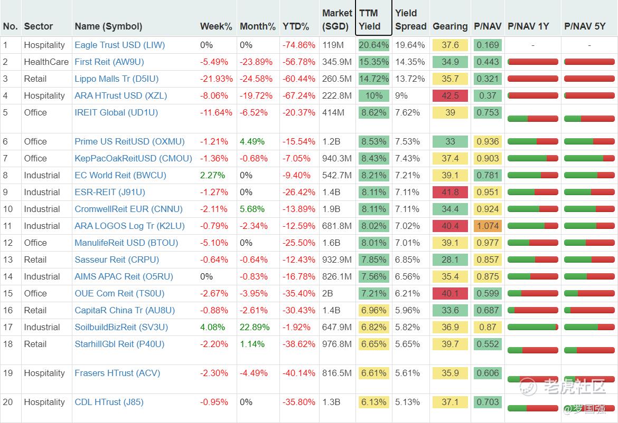The width and height of the screenshot is (618, 423).
Task: Open Frasers HTrust (ACV) link
Action: tap(117, 373)
